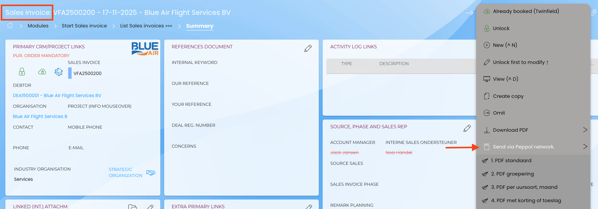This screenshot has width=598, height=209.
Task: Open organisation link Blue Air Flight Services B
Action: pos(40,116)
